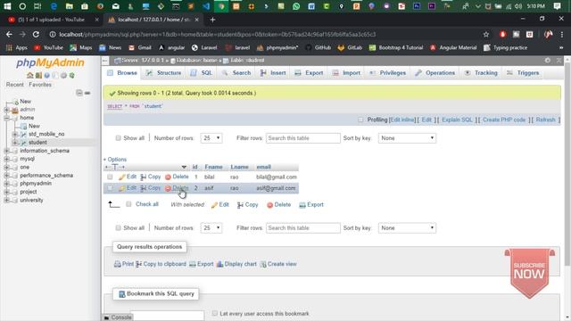Click the pencil Edit icon for row bilal
Image resolution: width=571 pixels, height=321 pixels.
click(x=121, y=177)
